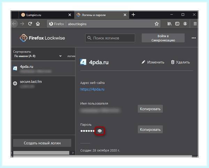This screenshot has height=168, width=209.
Task: Click the browser forward arrow
Action: [22, 24]
